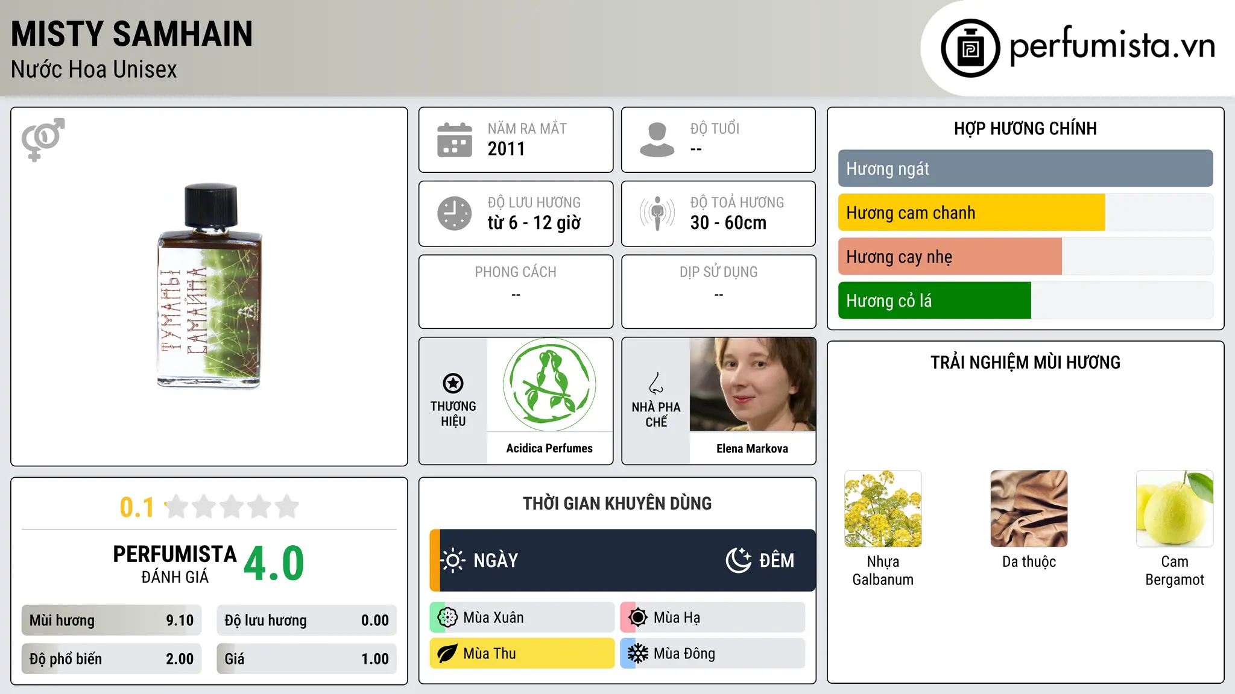Click the star badge brand icon
This screenshot has height=694, width=1235.
point(453,383)
